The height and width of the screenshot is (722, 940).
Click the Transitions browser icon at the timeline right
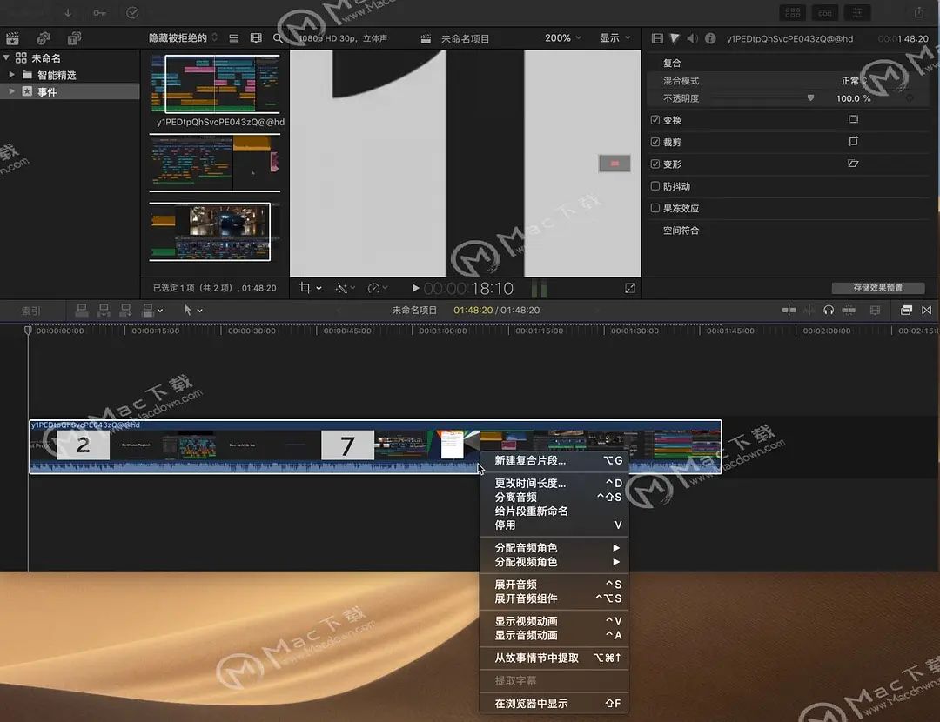(x=926, y=310)
